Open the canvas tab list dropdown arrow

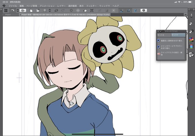(x=186, y=15)
